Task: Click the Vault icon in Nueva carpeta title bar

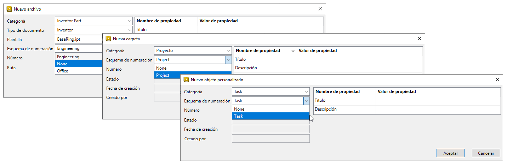Action: pos(108,39)
